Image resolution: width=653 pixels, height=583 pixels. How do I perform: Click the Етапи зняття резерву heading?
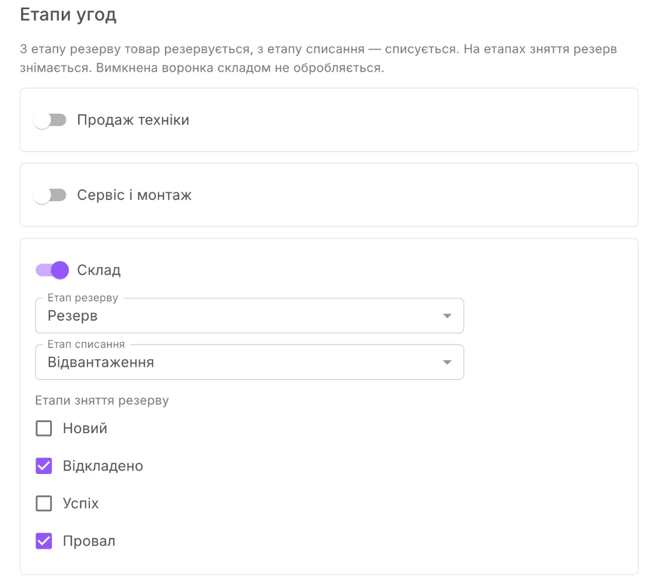pyautogui.click(x=102, y=401)
